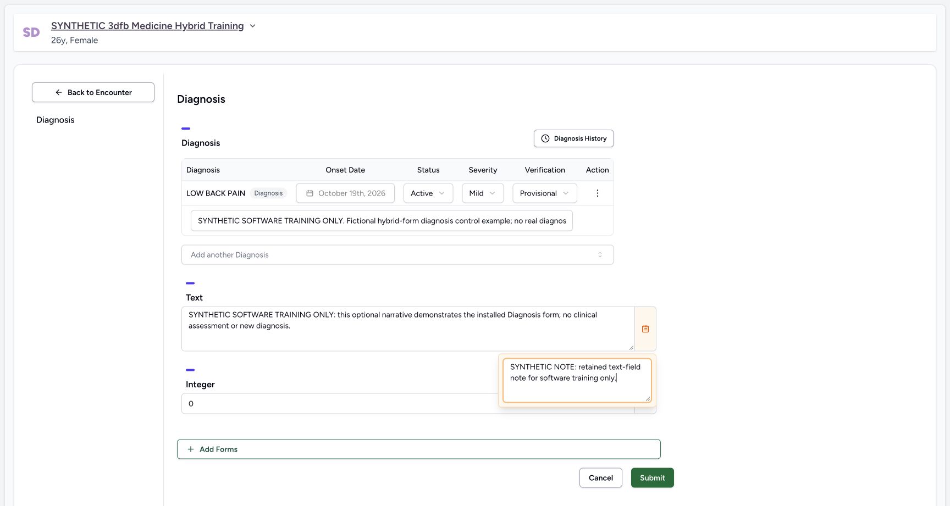Screen dimensions: 950x506
Task: Cancel the diagnosis form
Action: 601,478
